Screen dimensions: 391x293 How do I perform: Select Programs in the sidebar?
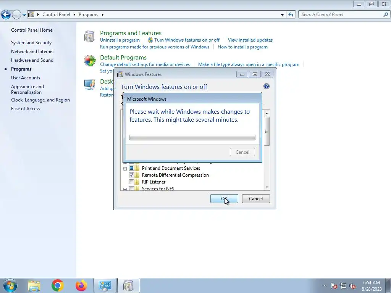(x=21, y=69)
